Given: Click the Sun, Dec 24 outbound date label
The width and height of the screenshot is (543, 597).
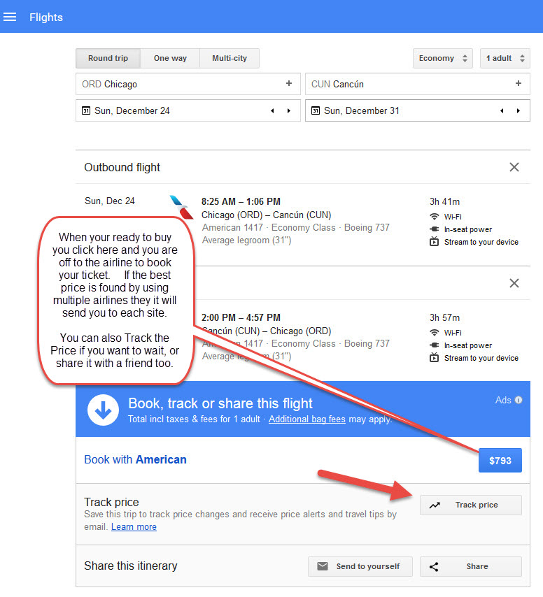Looking at the screenshot, I should pyautogui.click(x=110, y=201).
